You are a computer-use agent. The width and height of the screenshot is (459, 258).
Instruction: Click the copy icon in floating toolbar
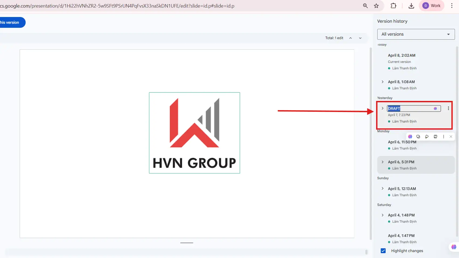coord(418,137)
